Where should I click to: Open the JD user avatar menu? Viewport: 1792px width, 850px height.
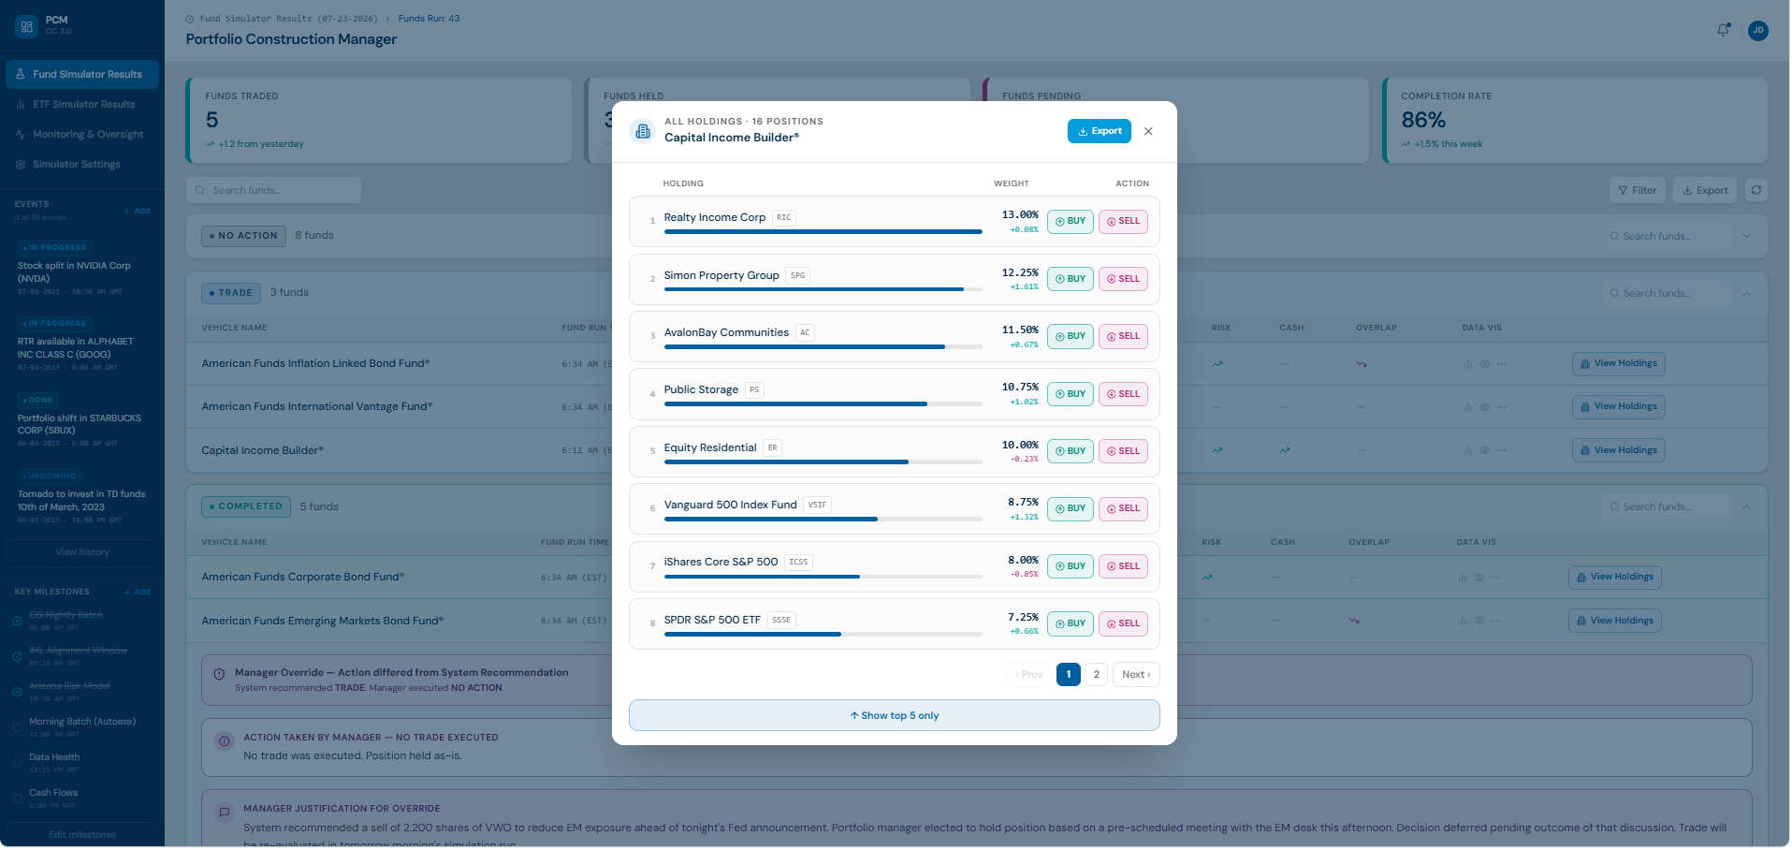pyautogui.click(x=1758, y=30)
